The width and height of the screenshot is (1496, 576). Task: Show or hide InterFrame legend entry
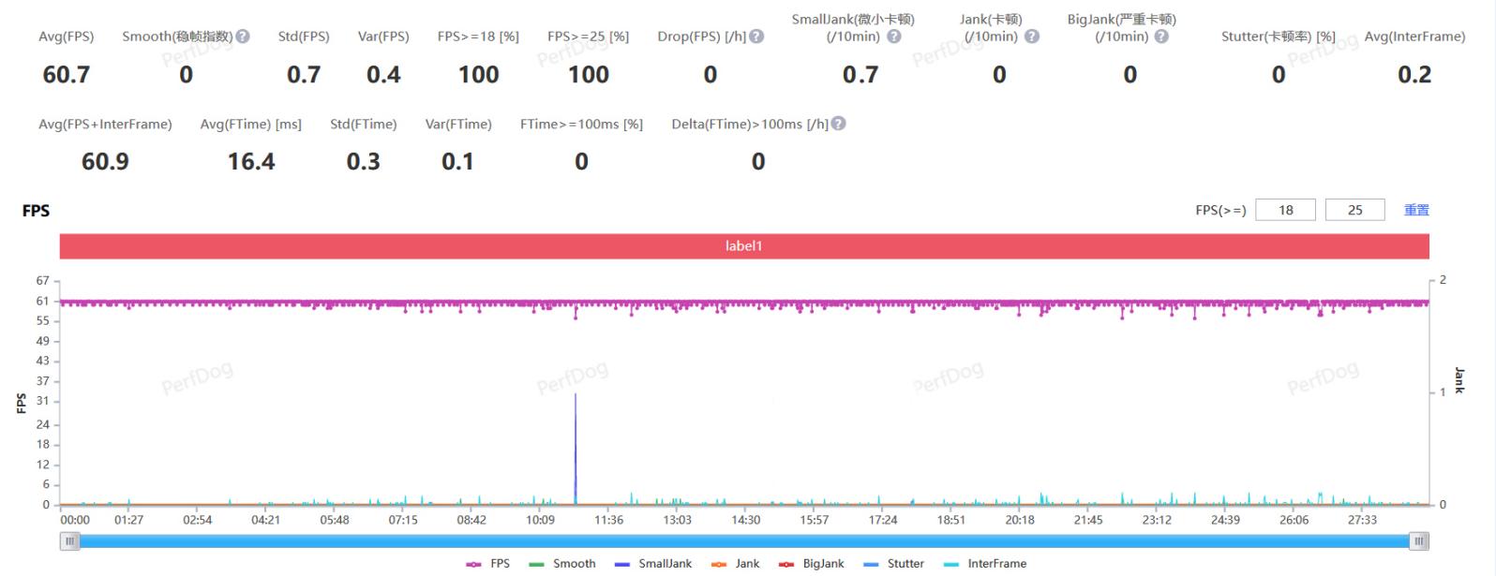click(985, 564)
